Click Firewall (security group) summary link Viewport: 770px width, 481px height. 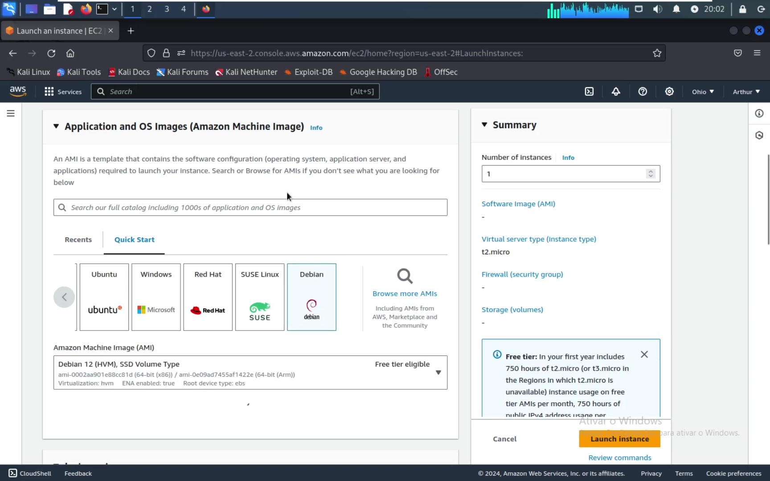[x=522, y=274]
